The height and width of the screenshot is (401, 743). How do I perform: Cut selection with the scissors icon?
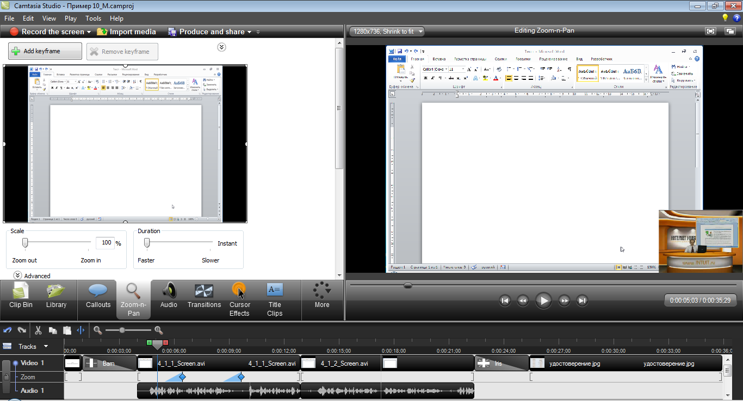[x=38, y=330]
